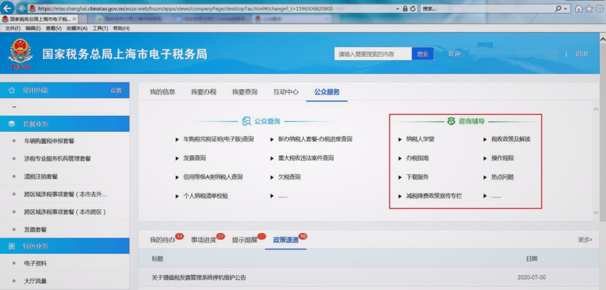606x290 pixels.
Task: Click the 退出 logout link
Action: click(x=581, y=54)
